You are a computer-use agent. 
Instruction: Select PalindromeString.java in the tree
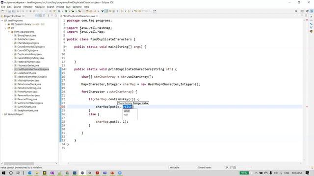(29, 88)
